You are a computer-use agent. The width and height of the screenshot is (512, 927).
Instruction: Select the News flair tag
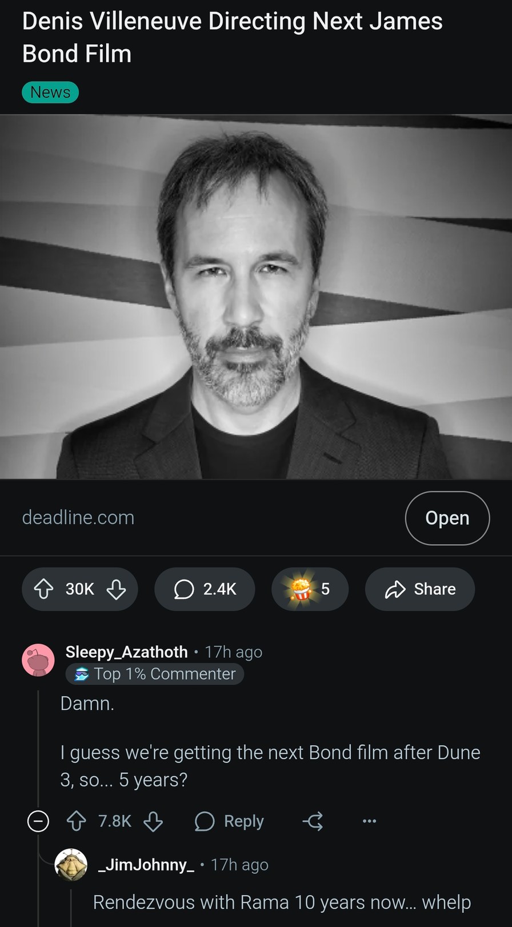[x=50, y=92]
